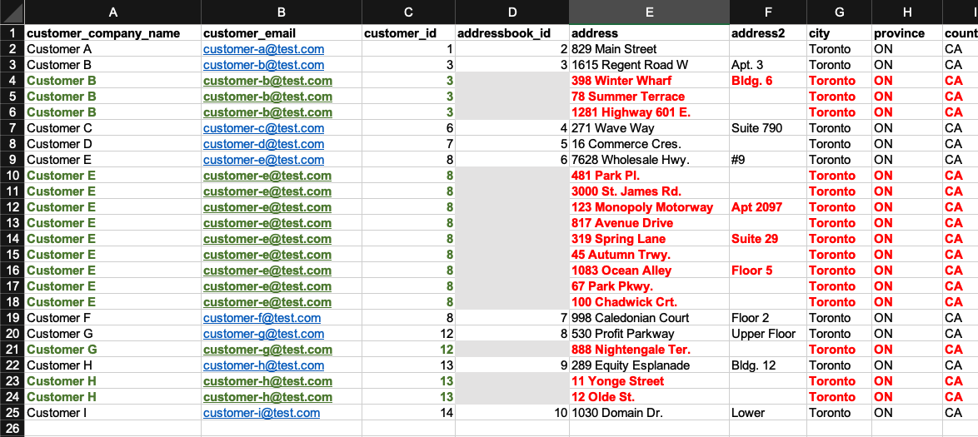Click the addressbook_id header cell

pyautogui.click(x=512, y=33)
